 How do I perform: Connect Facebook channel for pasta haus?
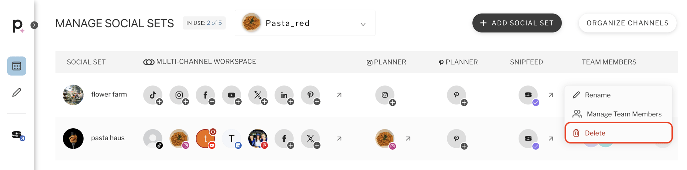tap(284, 139)
